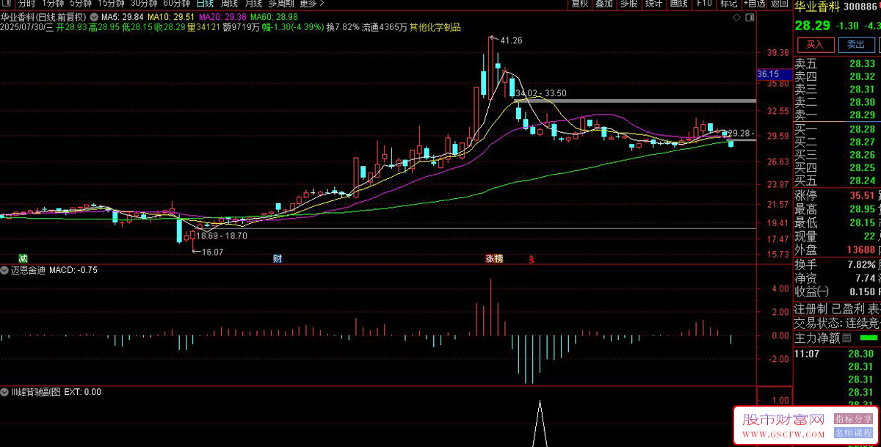Select the 卖五 28.33 order row
Screen dimensions: 881x447
(x=837, y=64)
